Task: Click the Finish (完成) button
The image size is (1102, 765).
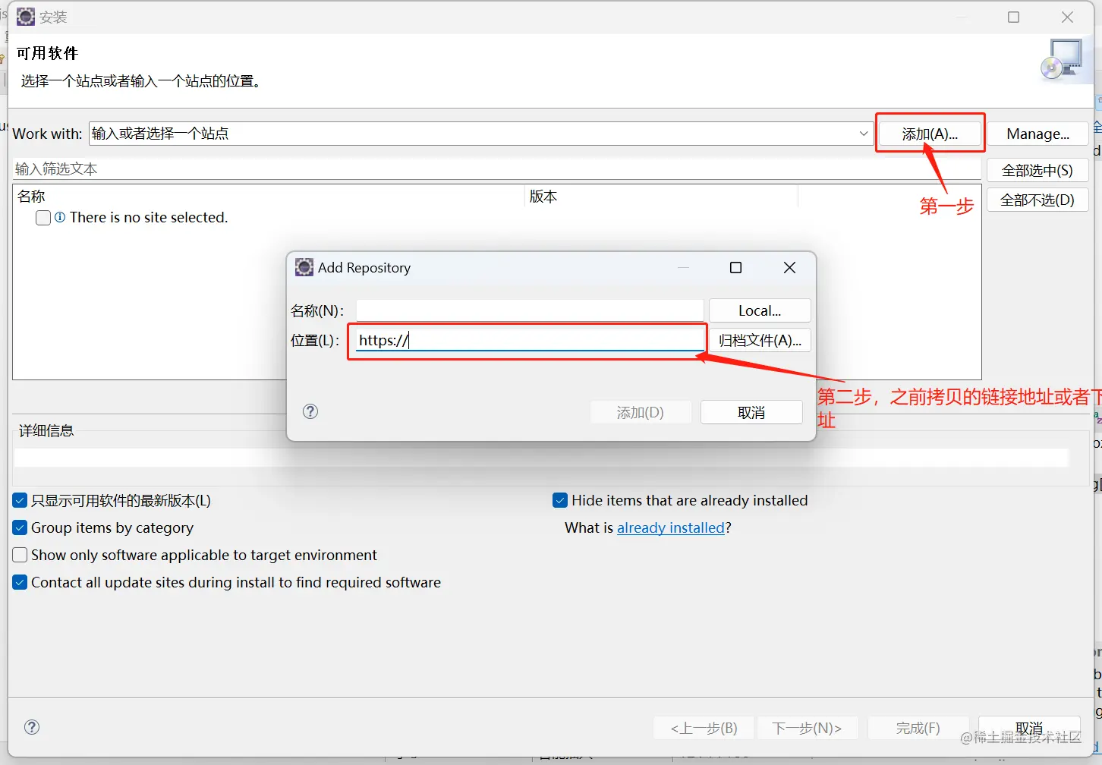Action: coord(918,728)
